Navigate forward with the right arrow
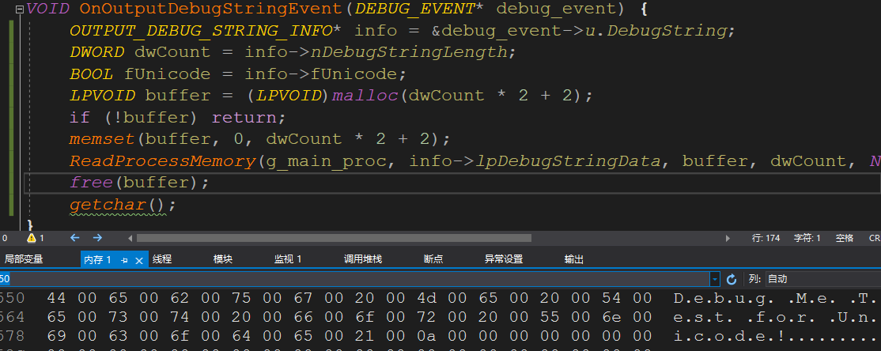This screenshot has height=351, width=881. coord(98,238)
